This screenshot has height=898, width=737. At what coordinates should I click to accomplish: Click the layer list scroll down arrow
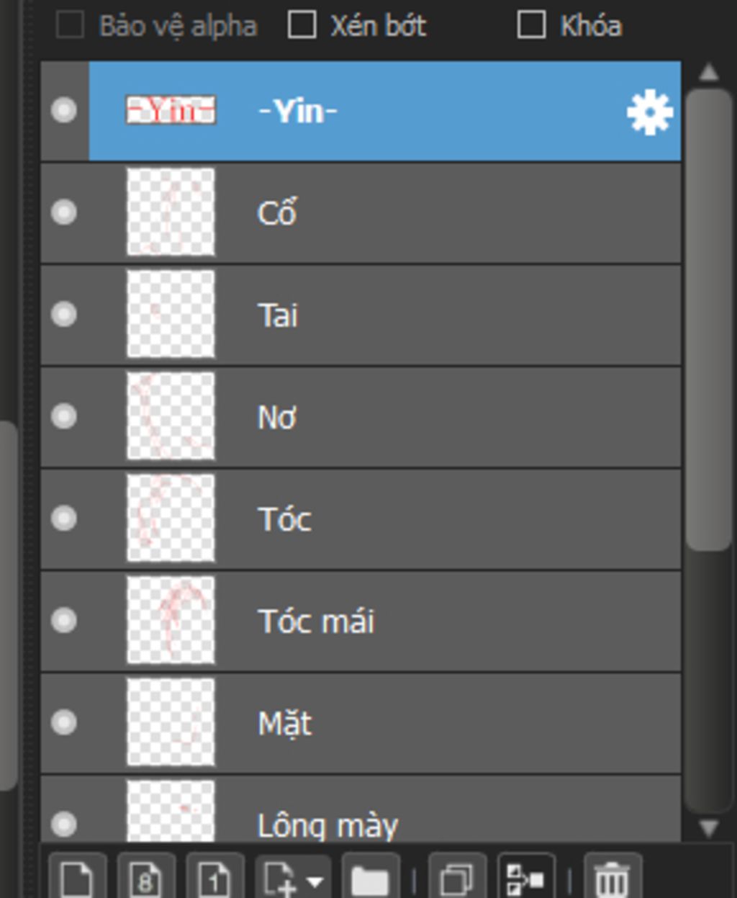(x=709, y=828)
